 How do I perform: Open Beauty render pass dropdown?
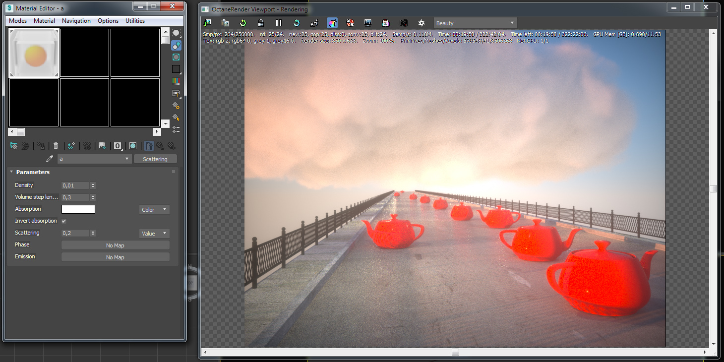coord(476,23)
